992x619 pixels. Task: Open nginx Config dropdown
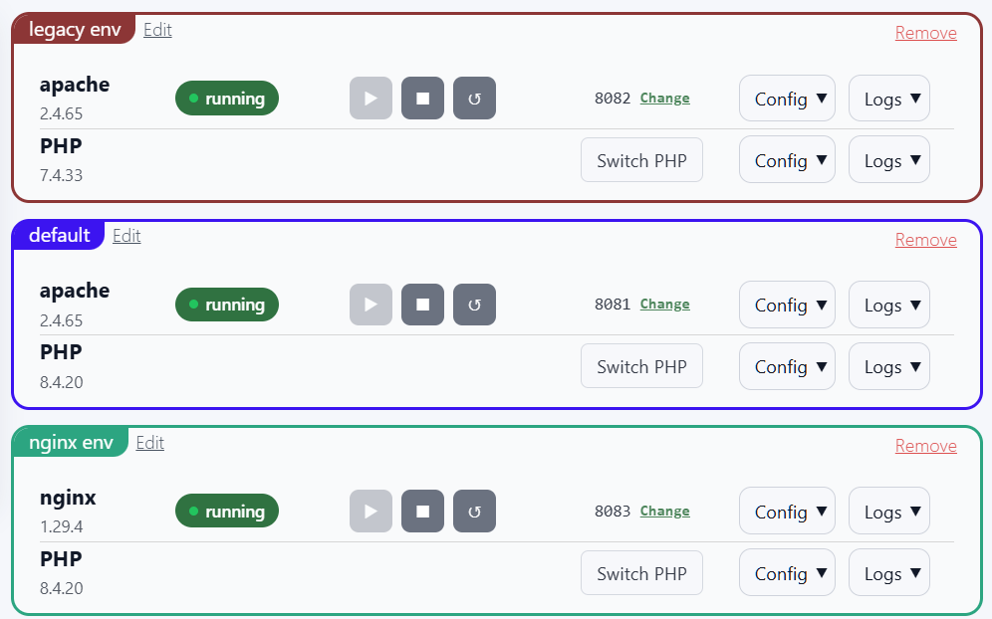point(787,511)
